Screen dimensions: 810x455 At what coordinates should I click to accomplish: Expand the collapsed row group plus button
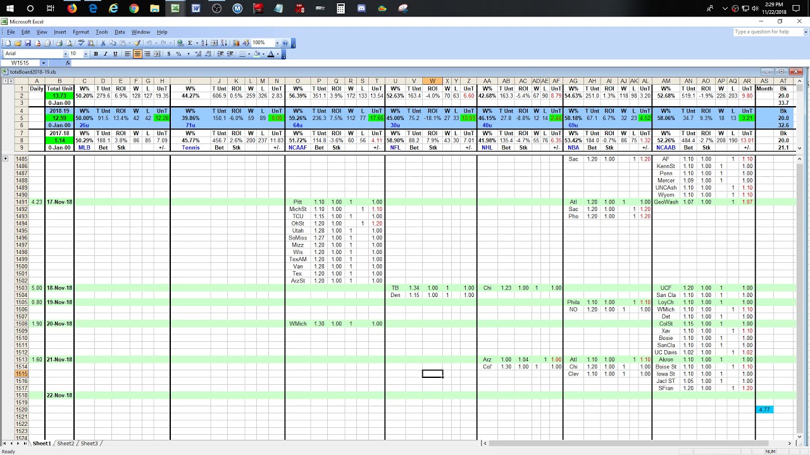[6, 159]
